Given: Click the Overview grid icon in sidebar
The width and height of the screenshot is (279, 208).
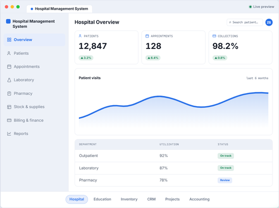Looking at the screenshot, I should [x=9, y=40].
